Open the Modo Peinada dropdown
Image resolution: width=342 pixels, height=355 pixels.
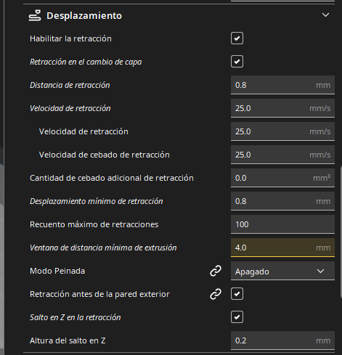[282, 271]
